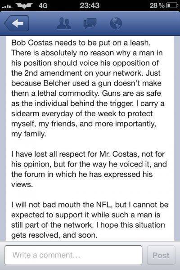Open the friend requests icon
The image size is (180, 270).
click(64, 23)
